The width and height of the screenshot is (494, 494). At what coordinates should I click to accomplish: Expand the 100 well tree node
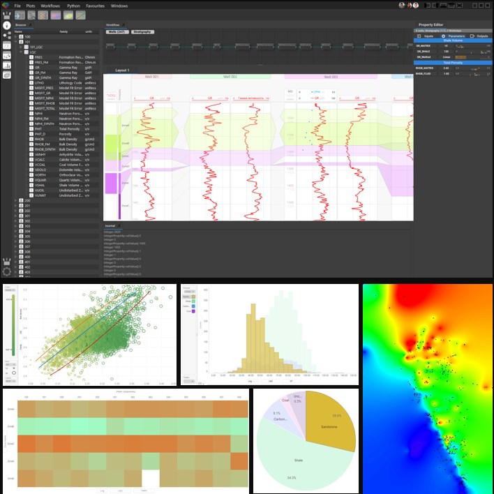click(16, 36)
